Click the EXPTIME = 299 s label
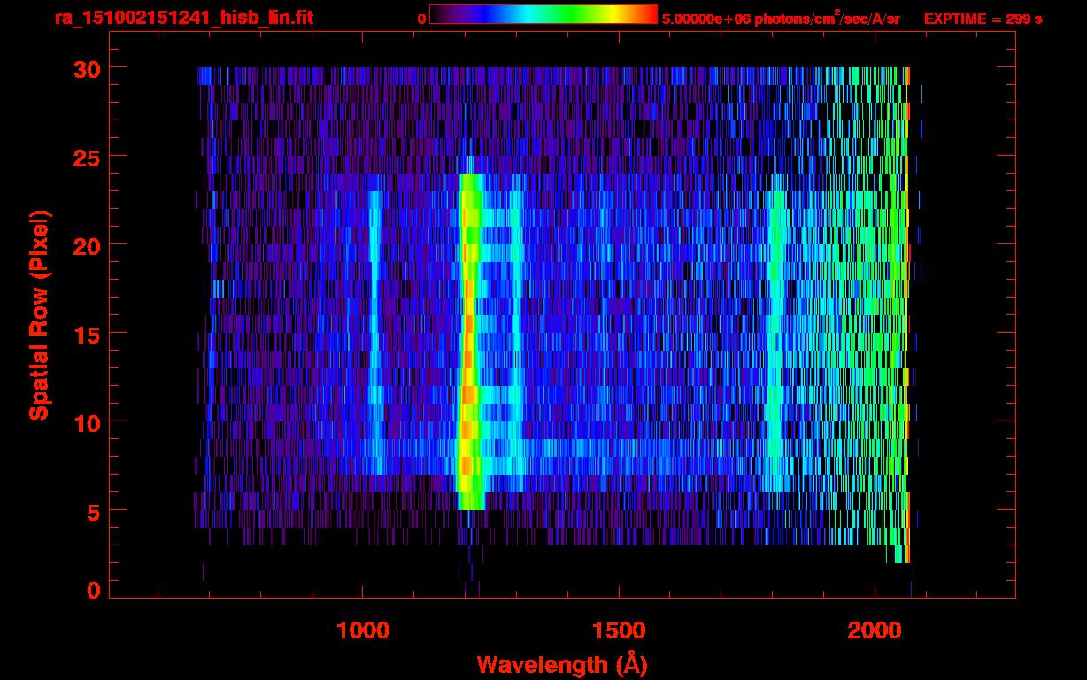1087x680 pixels. pyautogui.click(x=983, y=19)
